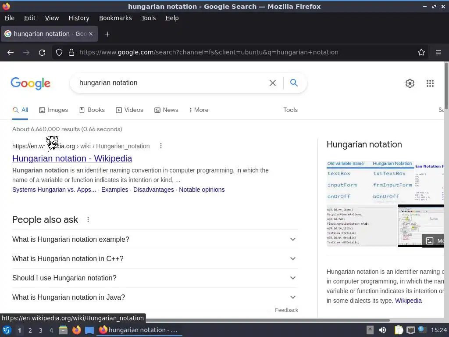Expand 'What is Hungarian notation in C++?'
This screenshot has height=337, width=449.
pyautogui.click(x=155, y=259)
